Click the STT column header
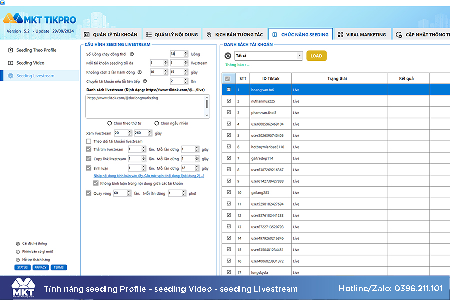 (243, 78)
